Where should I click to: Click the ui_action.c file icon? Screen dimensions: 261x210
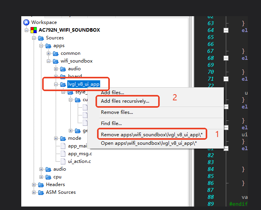click(63, 161)
